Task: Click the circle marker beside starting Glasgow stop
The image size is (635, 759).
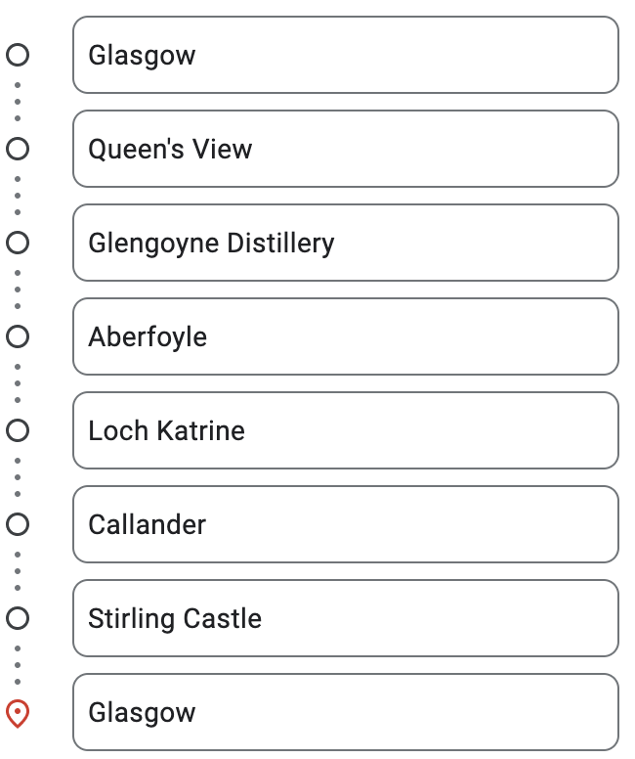Action: [x=18, y=55]
